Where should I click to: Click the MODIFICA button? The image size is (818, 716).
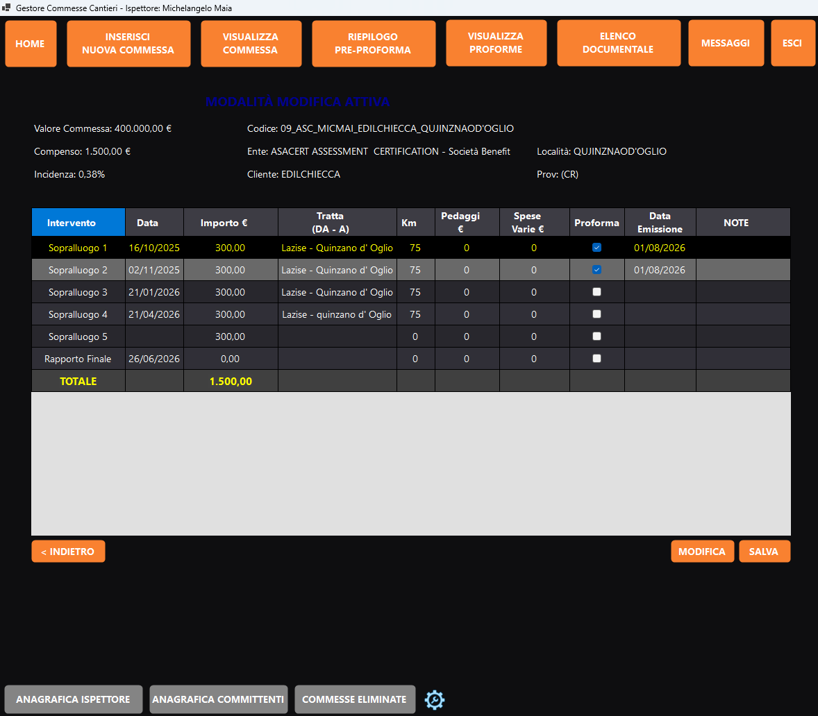(702, 552)
